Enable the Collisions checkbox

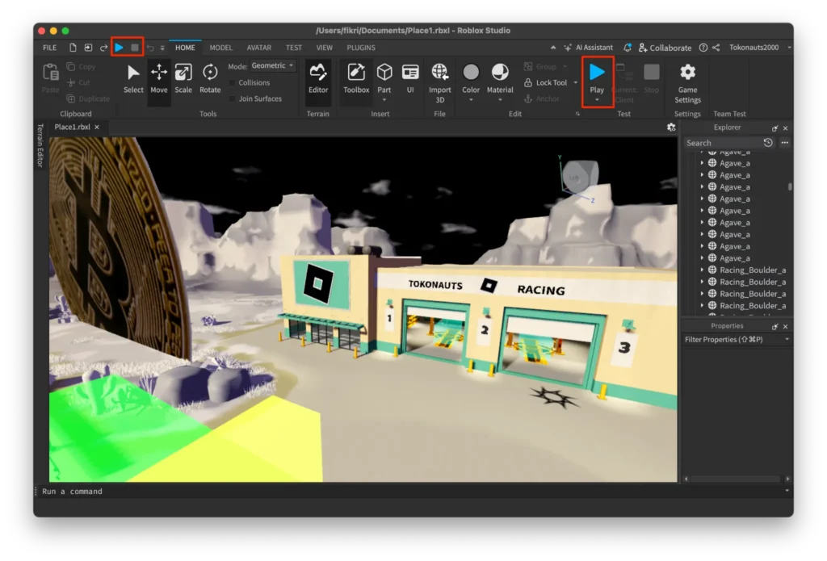point(232,83)
